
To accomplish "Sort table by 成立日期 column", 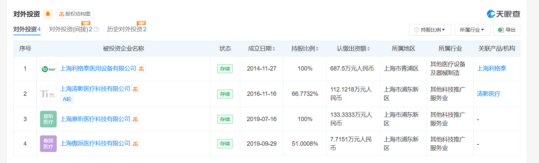I will pos(261,49).
